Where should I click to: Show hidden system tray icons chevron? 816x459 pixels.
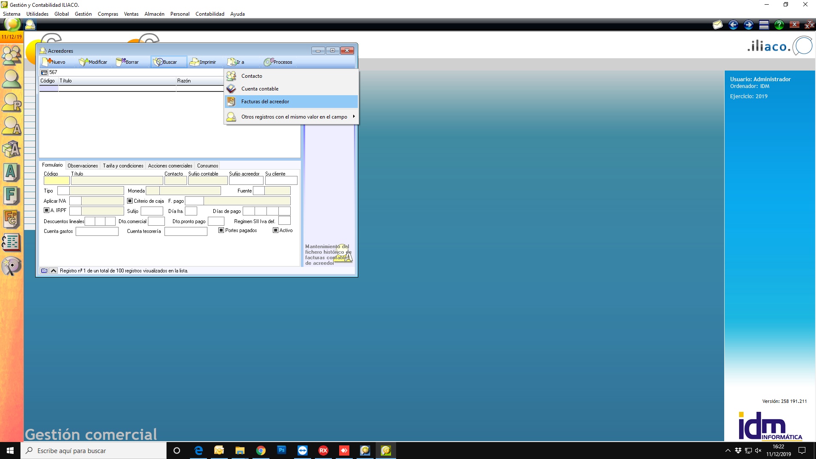[728, 450]
